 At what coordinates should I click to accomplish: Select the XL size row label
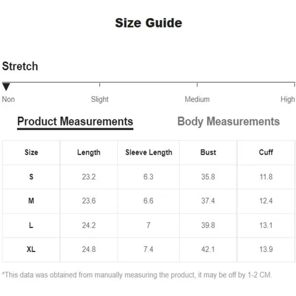31,249
